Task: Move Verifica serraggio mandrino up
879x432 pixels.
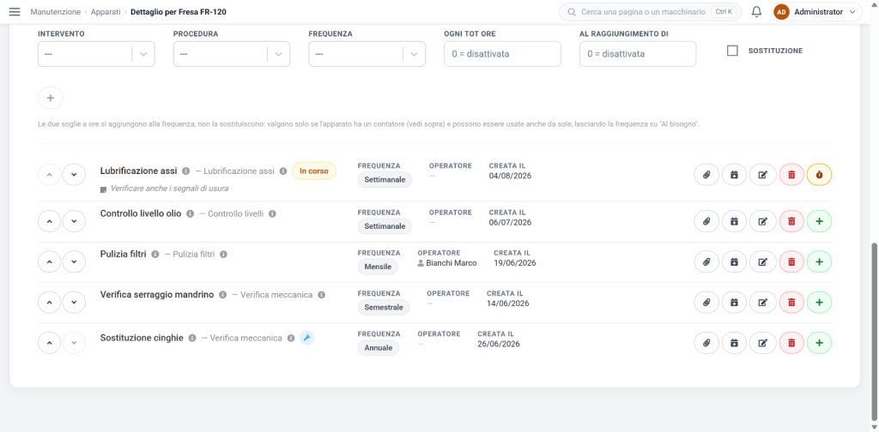Action: point(49,303)
